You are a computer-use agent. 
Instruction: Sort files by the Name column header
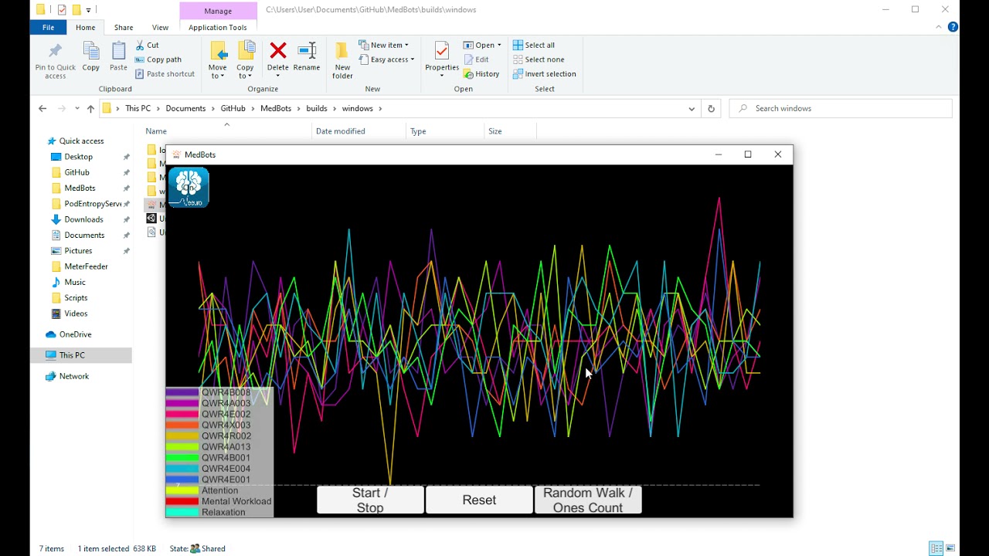click(227, 131)
